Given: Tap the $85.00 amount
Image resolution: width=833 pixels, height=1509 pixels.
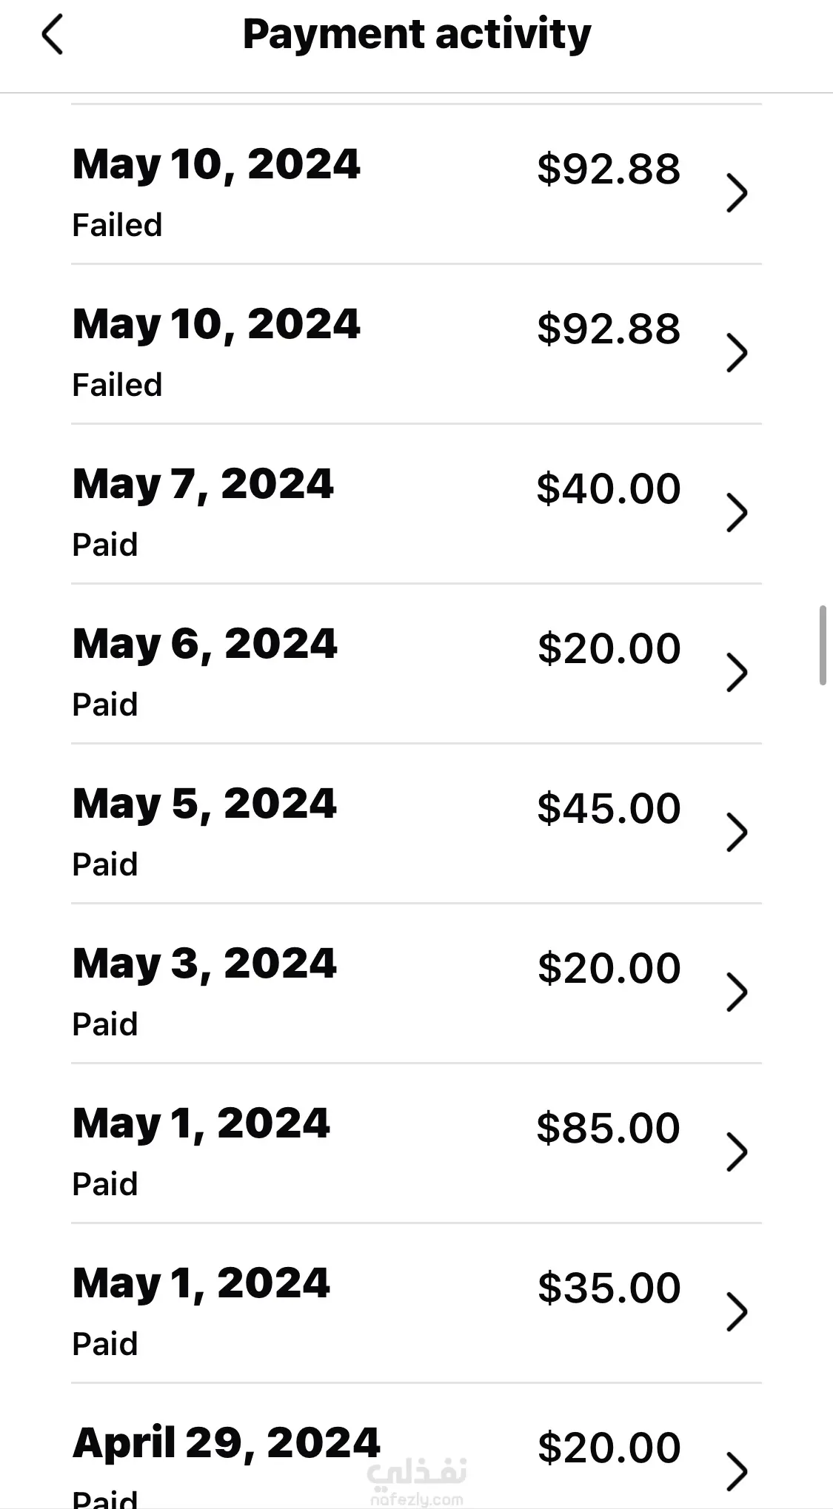Looking at the screenshot, I should point(608,1128).
